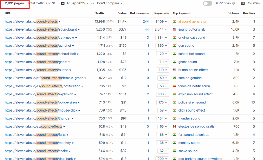Open the Don't compare dropdown
This screenshot has height=160, width=263.
109,3
